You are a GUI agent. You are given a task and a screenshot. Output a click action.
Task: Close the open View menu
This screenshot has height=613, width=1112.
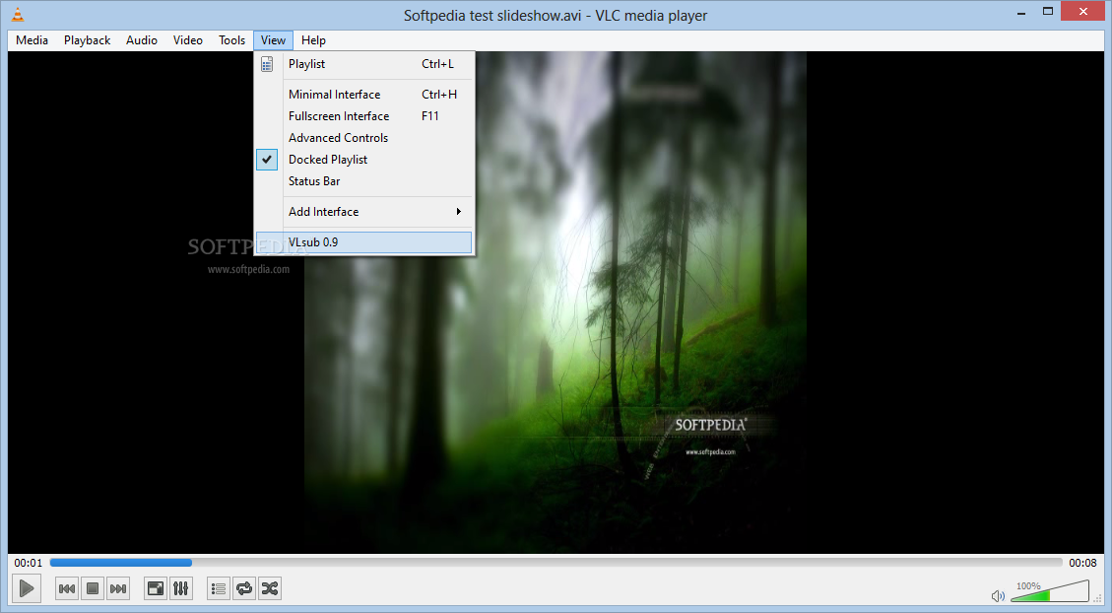point(273,40)
